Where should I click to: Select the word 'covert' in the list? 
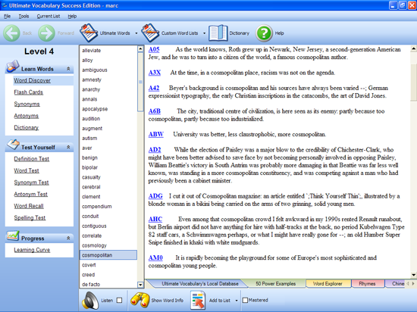coord(89,265)
